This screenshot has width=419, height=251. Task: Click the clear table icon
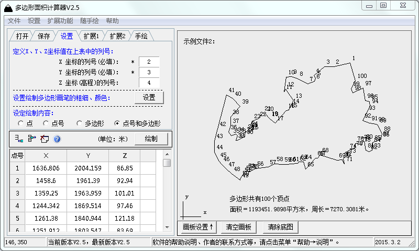point(44,139)
